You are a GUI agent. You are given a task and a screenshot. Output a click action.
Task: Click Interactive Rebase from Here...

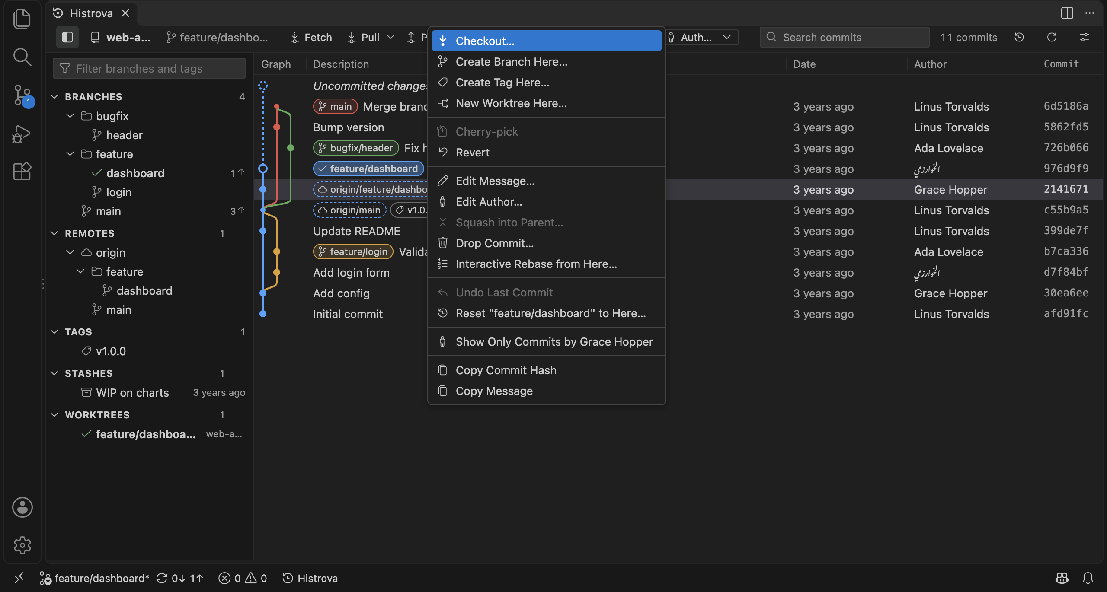(x=547, y=264)
